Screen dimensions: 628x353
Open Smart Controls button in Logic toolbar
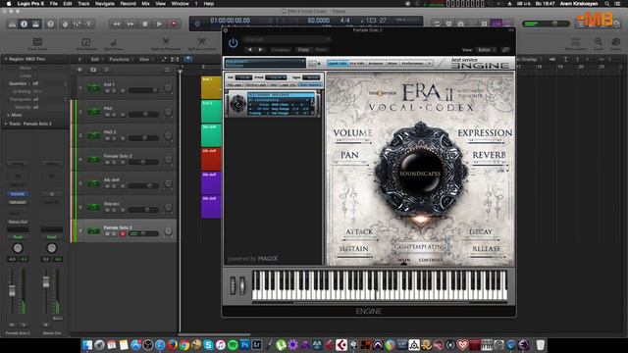click(65, 24)
